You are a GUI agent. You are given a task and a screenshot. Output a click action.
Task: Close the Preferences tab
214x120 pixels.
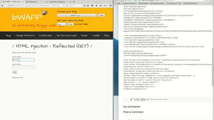pyautogui.click(x=47, y=2)
